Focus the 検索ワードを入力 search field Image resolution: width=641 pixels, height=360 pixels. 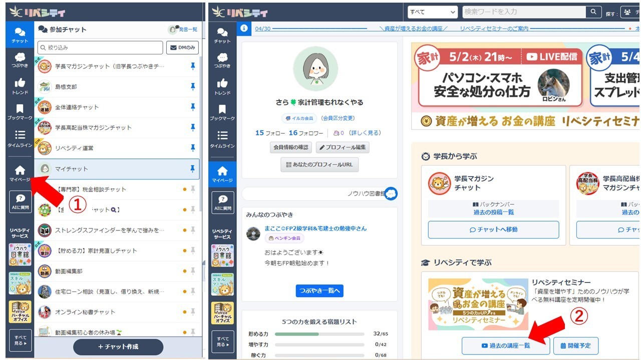click(x=523, y=12)
